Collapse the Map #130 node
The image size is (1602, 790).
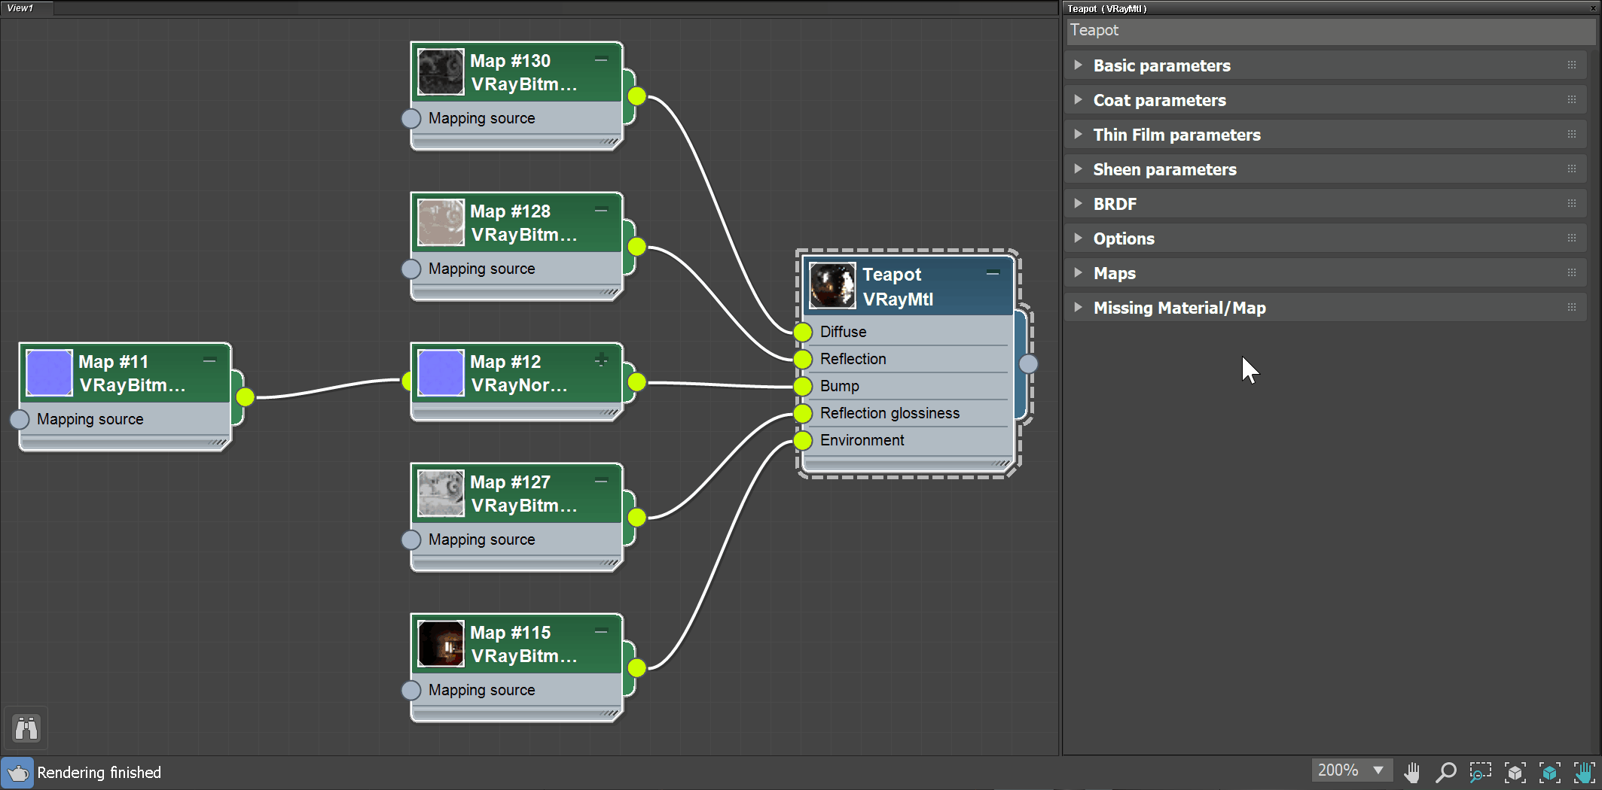click(601, 59)
